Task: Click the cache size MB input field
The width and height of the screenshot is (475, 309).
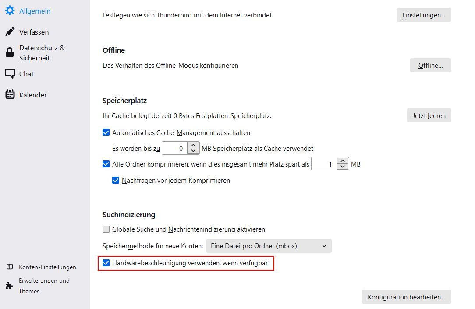Action: click(174, 149)
